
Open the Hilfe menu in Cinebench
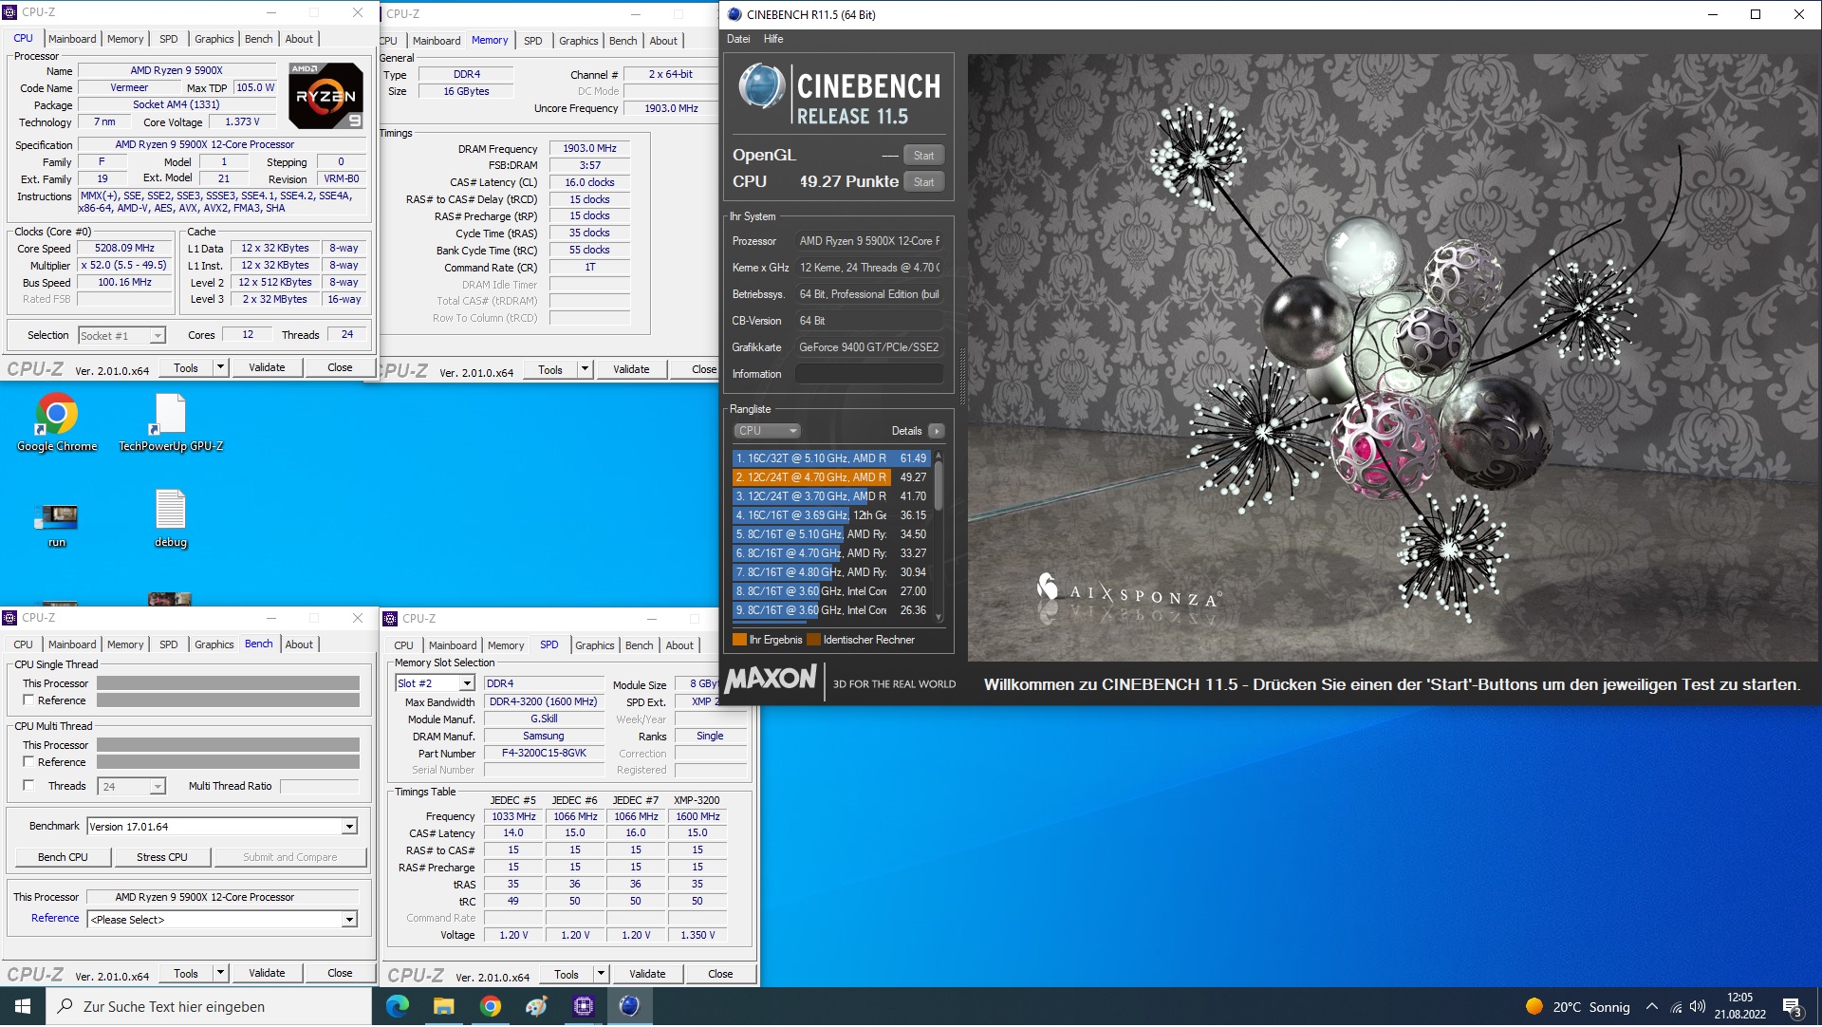point(773,39)
